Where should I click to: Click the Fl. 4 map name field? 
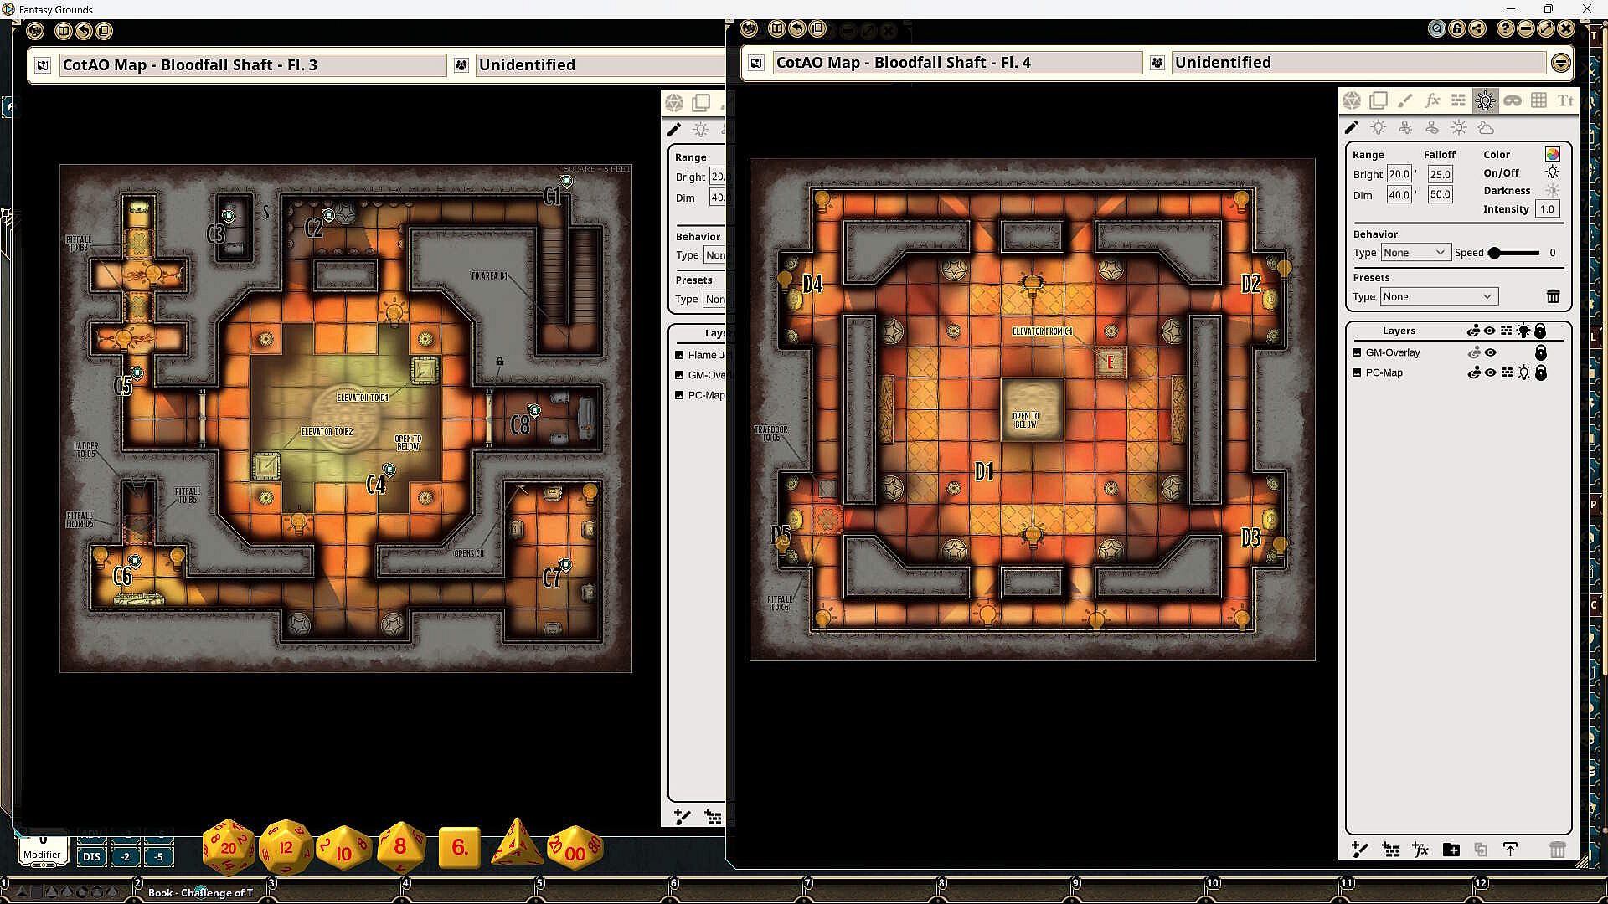[957, 63]
